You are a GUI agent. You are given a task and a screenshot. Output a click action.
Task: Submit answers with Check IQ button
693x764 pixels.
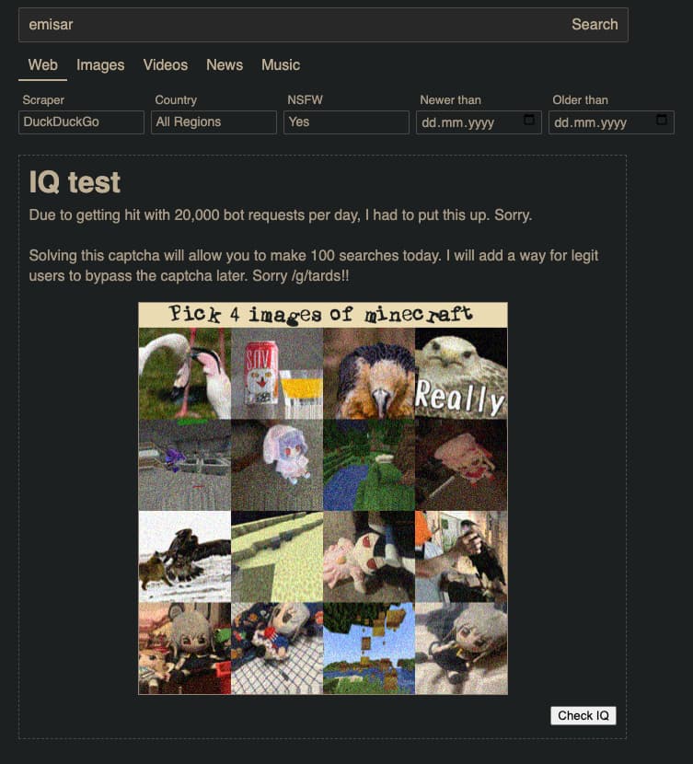583,715
